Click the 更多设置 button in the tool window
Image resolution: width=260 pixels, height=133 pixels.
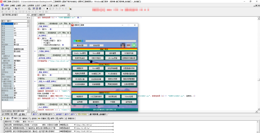pos(80,46)
